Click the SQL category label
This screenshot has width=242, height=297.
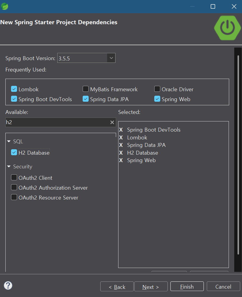pos(18,141)
